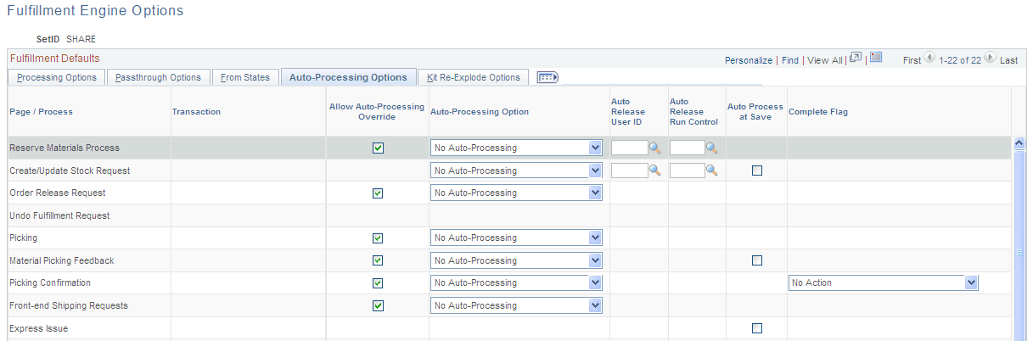The width and height of the screenshot is (1033, 341).
Task: Check Auto Process at Save for Create/Update Stock Request
Action: (x=757, y=170)
